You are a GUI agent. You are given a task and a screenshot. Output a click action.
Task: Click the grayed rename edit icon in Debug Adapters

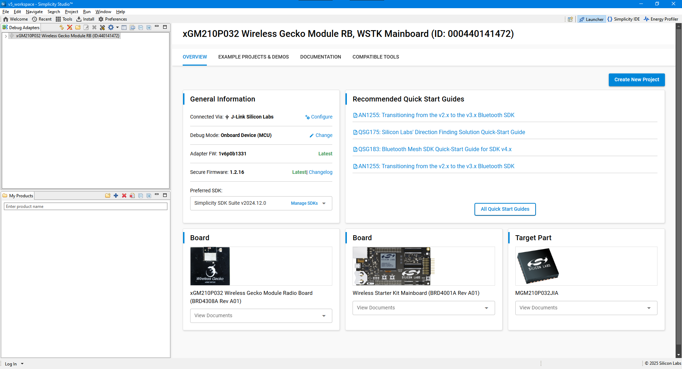(x=86, y=27)
